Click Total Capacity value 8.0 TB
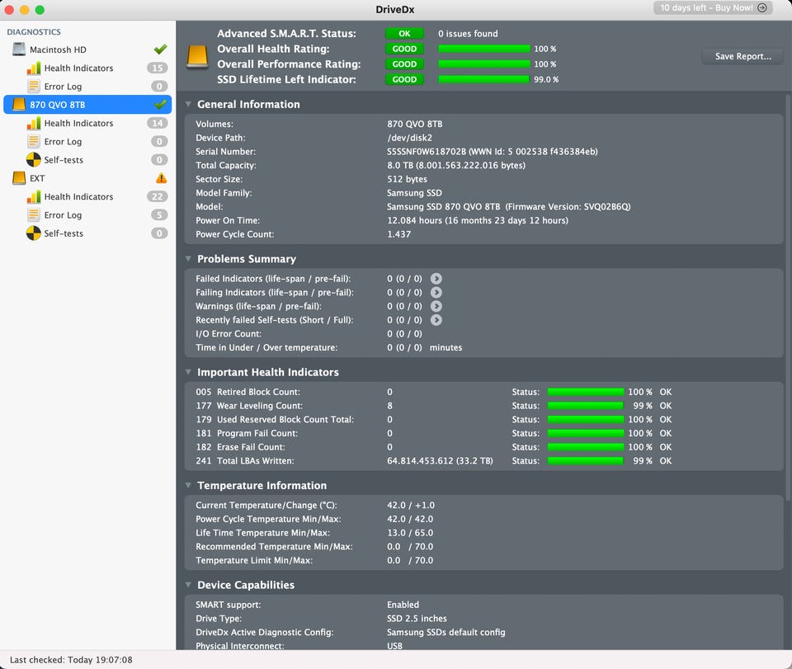The height and width of the screenshot is (669, 792). [x=456, y=165]
